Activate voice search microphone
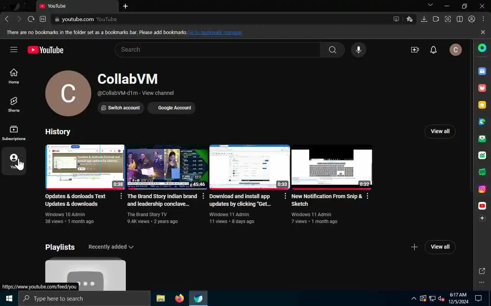The height and width of the screenshot is (306, 491). click(359, 50)
